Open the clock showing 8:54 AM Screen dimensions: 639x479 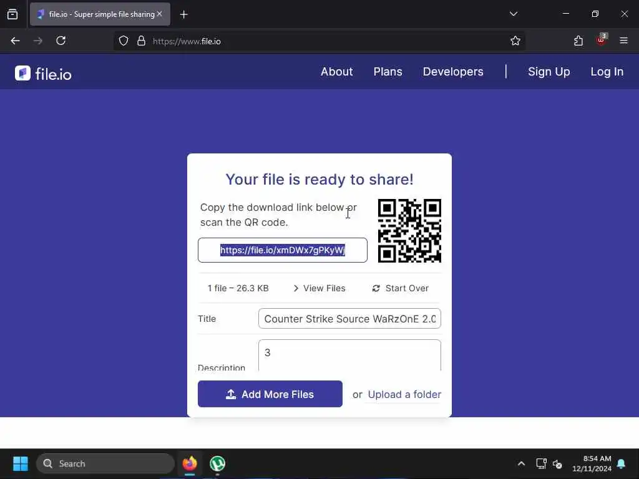click(592, 463)
